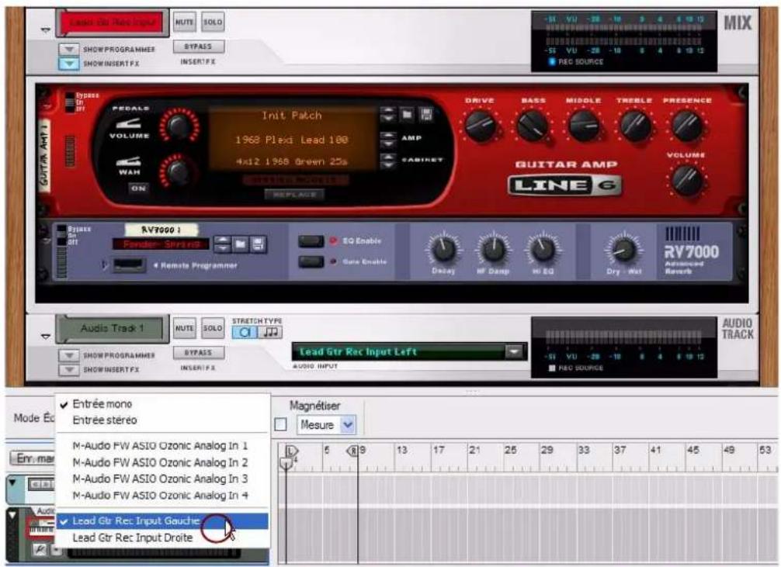Step RV7000 patch up or down arrows
781x567 pixels.
click(222, 244)
